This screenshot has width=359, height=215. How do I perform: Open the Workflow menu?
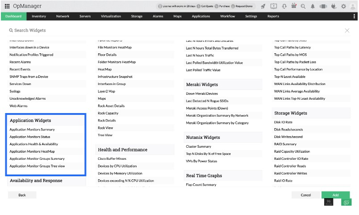point(227,16)
